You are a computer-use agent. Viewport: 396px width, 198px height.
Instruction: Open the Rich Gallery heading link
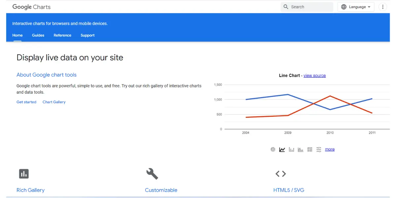coord(30,190)
